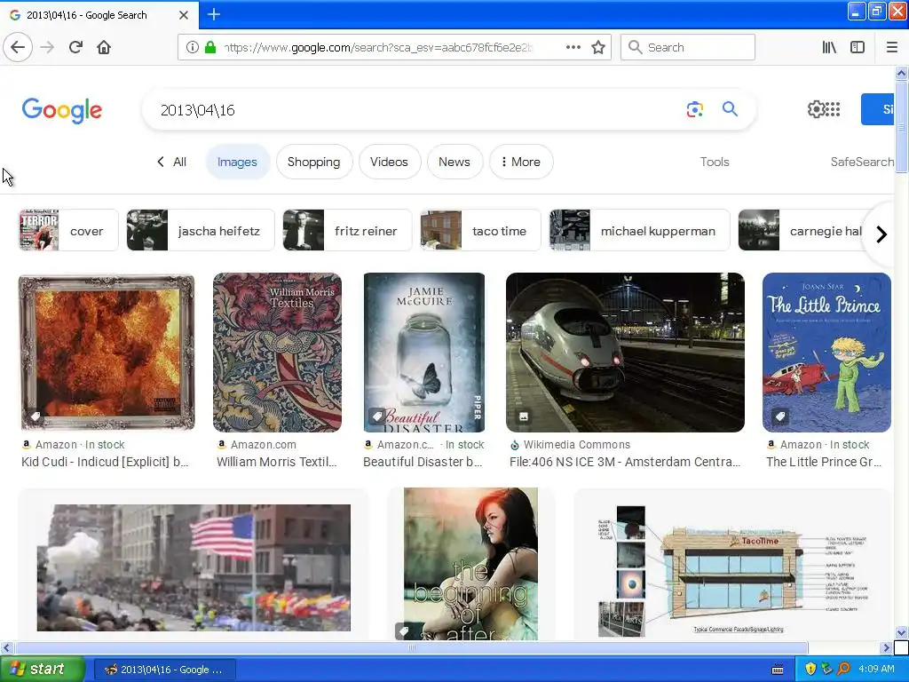Switch to the All results tab
909x682 pixels.
179,162
